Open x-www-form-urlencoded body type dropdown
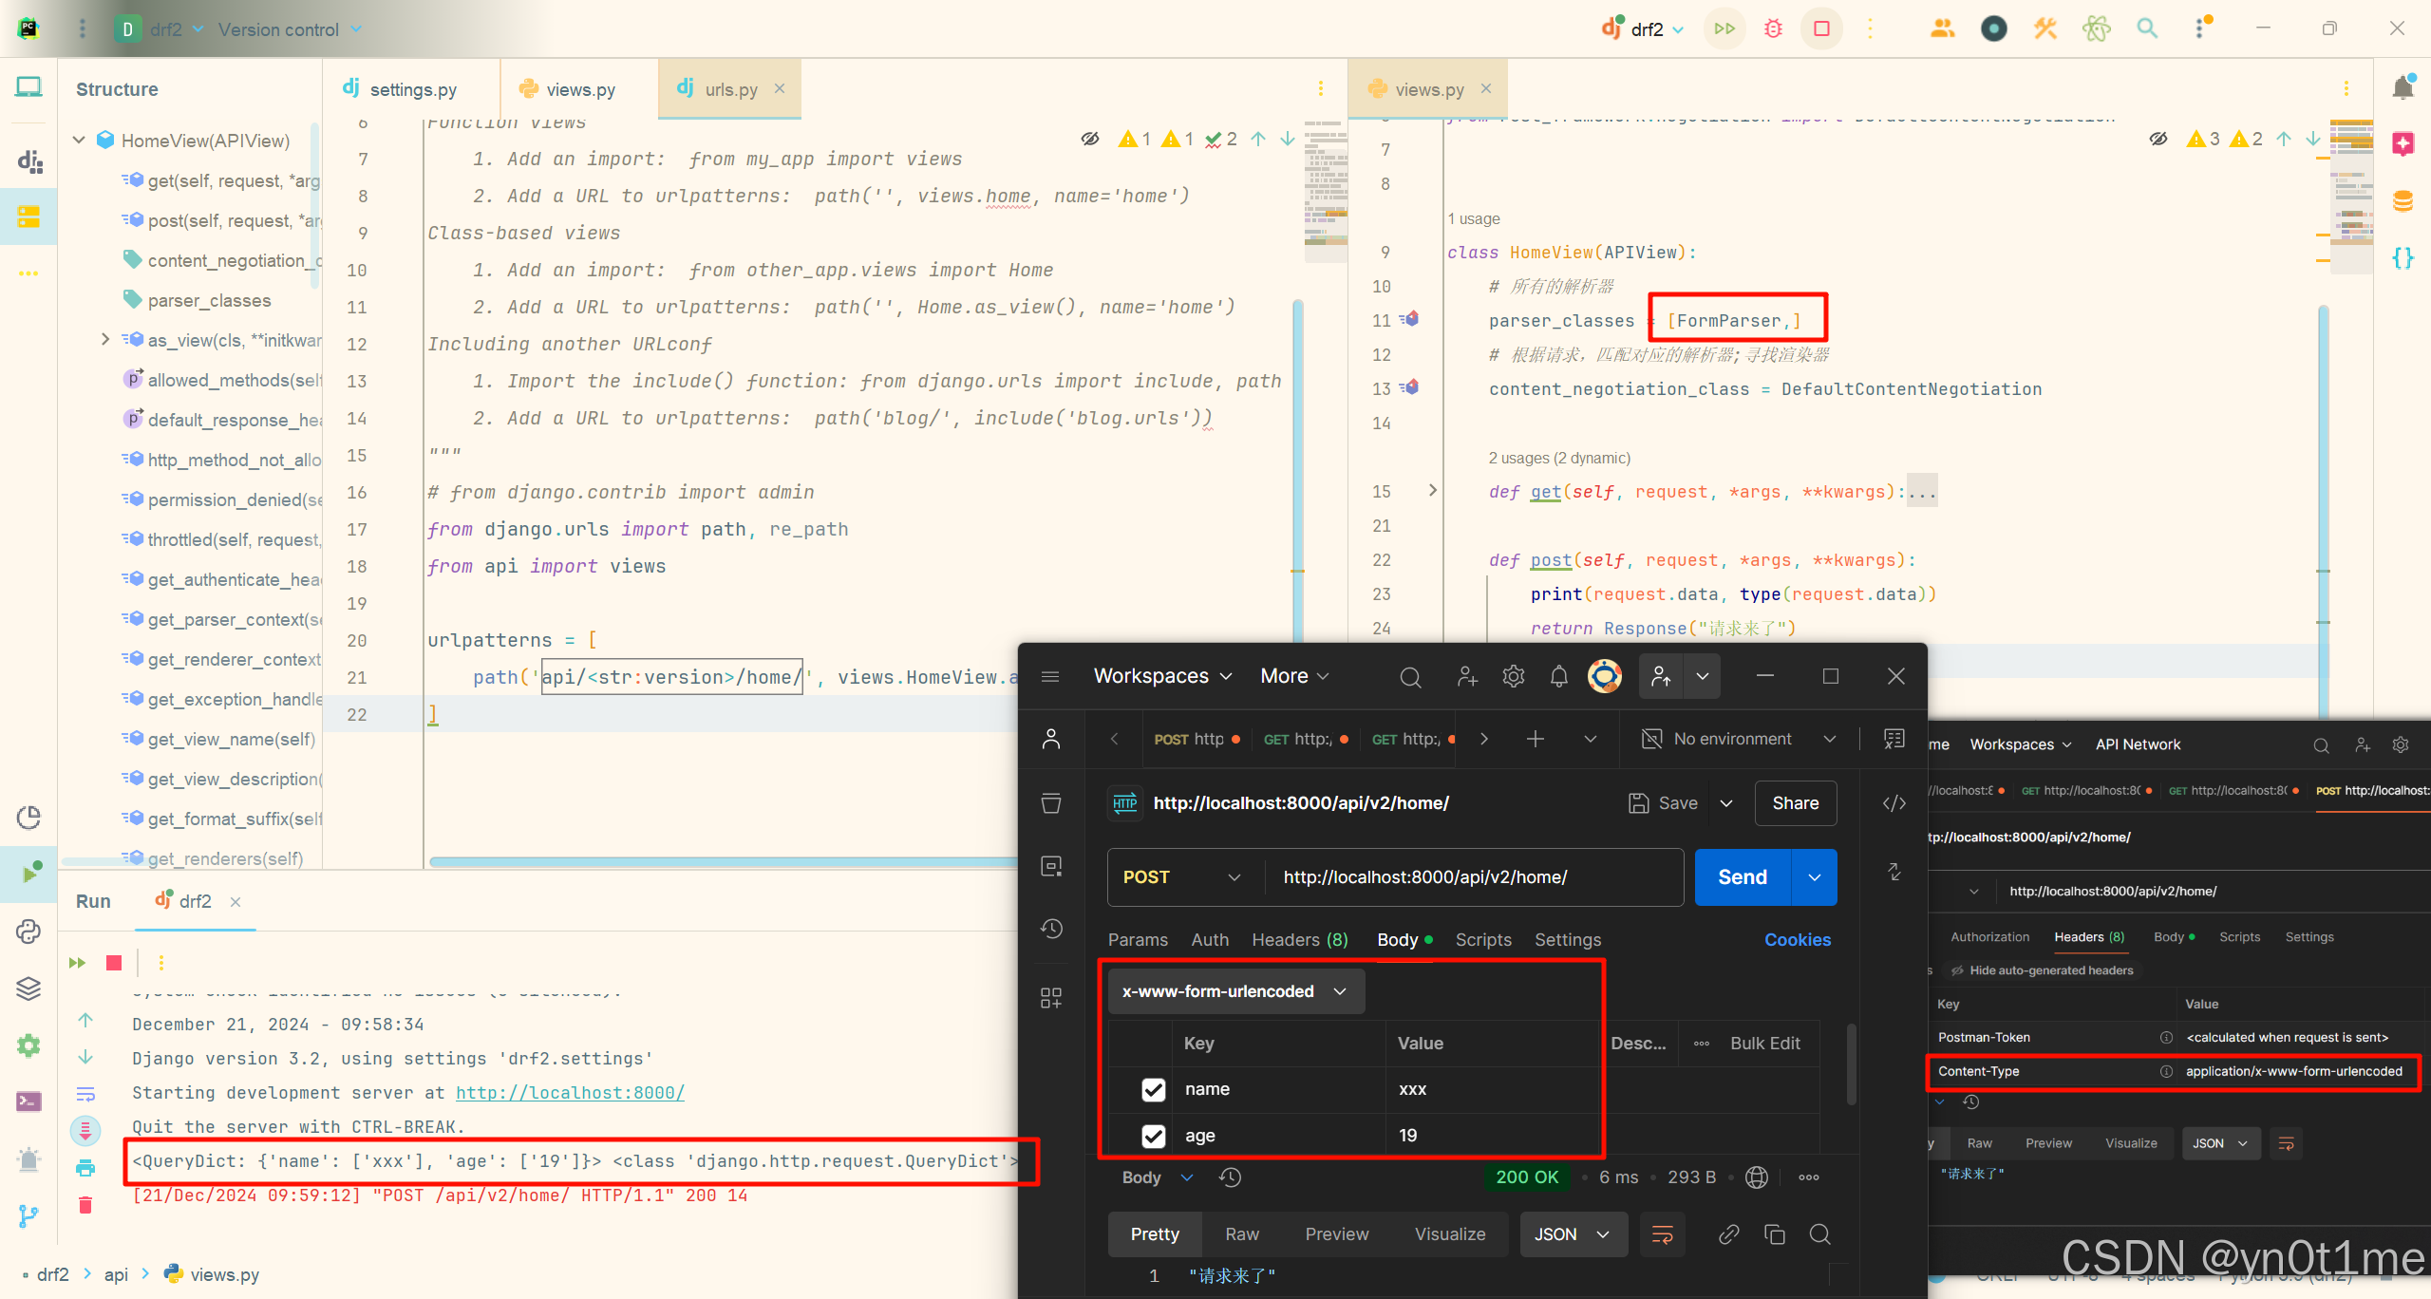The image size is (2431, 1299). (1234, 991)
